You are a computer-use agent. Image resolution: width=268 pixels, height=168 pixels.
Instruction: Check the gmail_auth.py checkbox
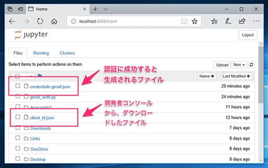(18, 96)
